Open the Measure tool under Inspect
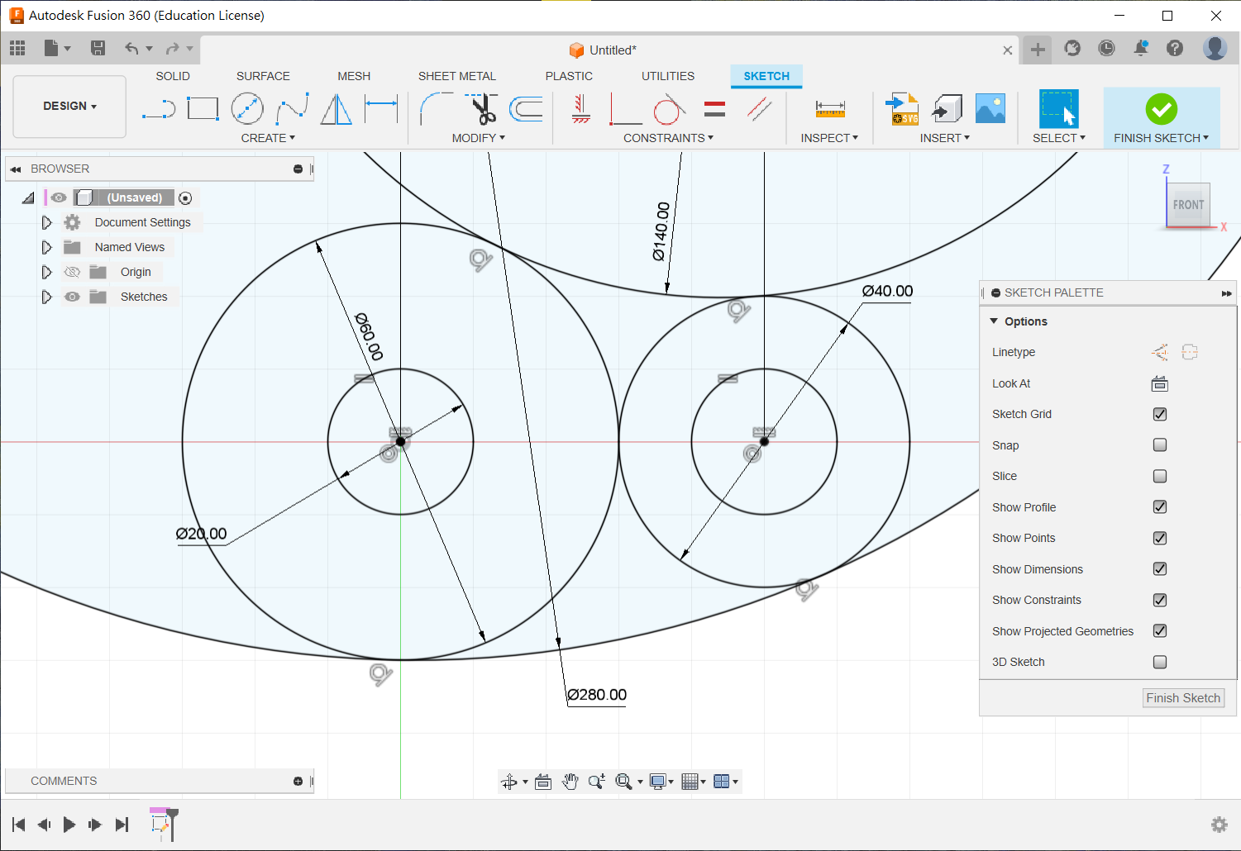1241x851 pixels. tap(829, 109)
